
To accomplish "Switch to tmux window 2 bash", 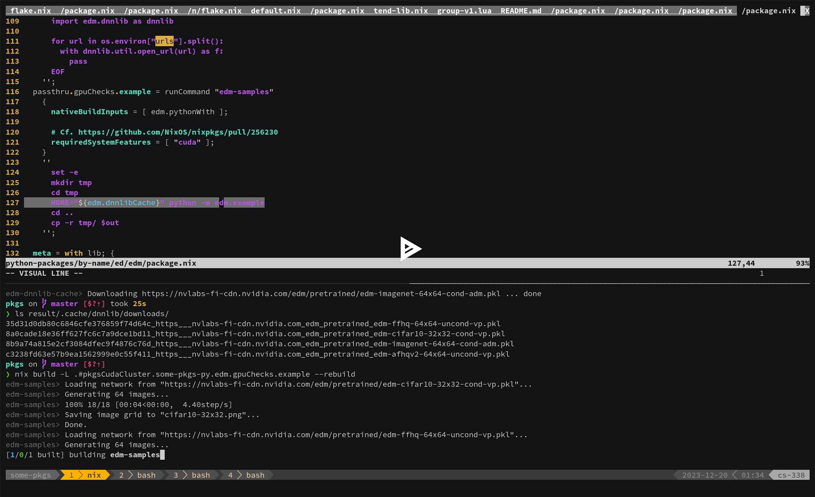I will [x=138, y=475].
